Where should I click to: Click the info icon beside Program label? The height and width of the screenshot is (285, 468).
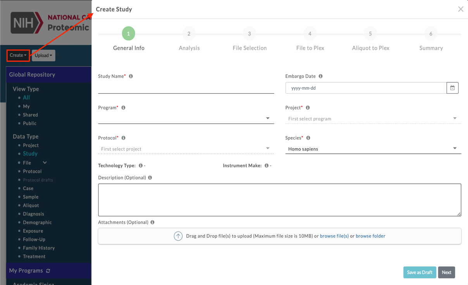(123, 108)
